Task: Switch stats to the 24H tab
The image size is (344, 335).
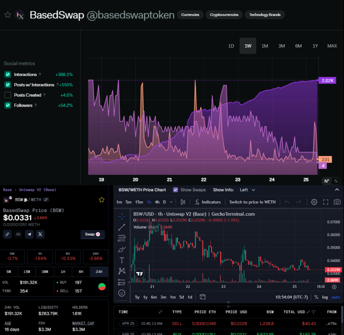Action: pyautogui.click(x=99, y=272)
